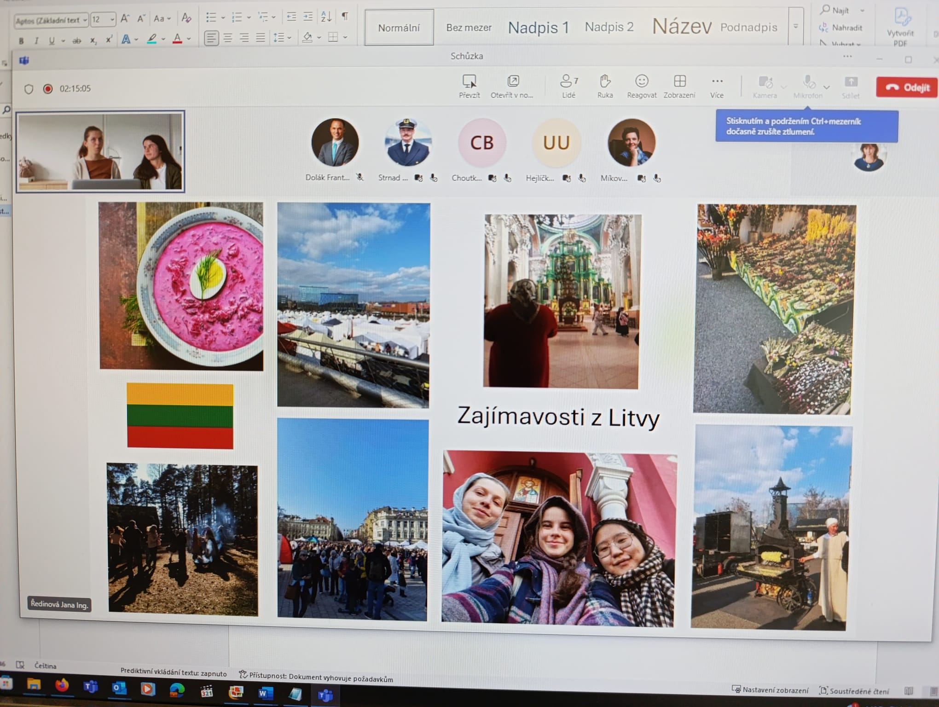This screenshot has height=707, width=939.
Task: Expand the Word styles gallery
Action: pos(795,27)
